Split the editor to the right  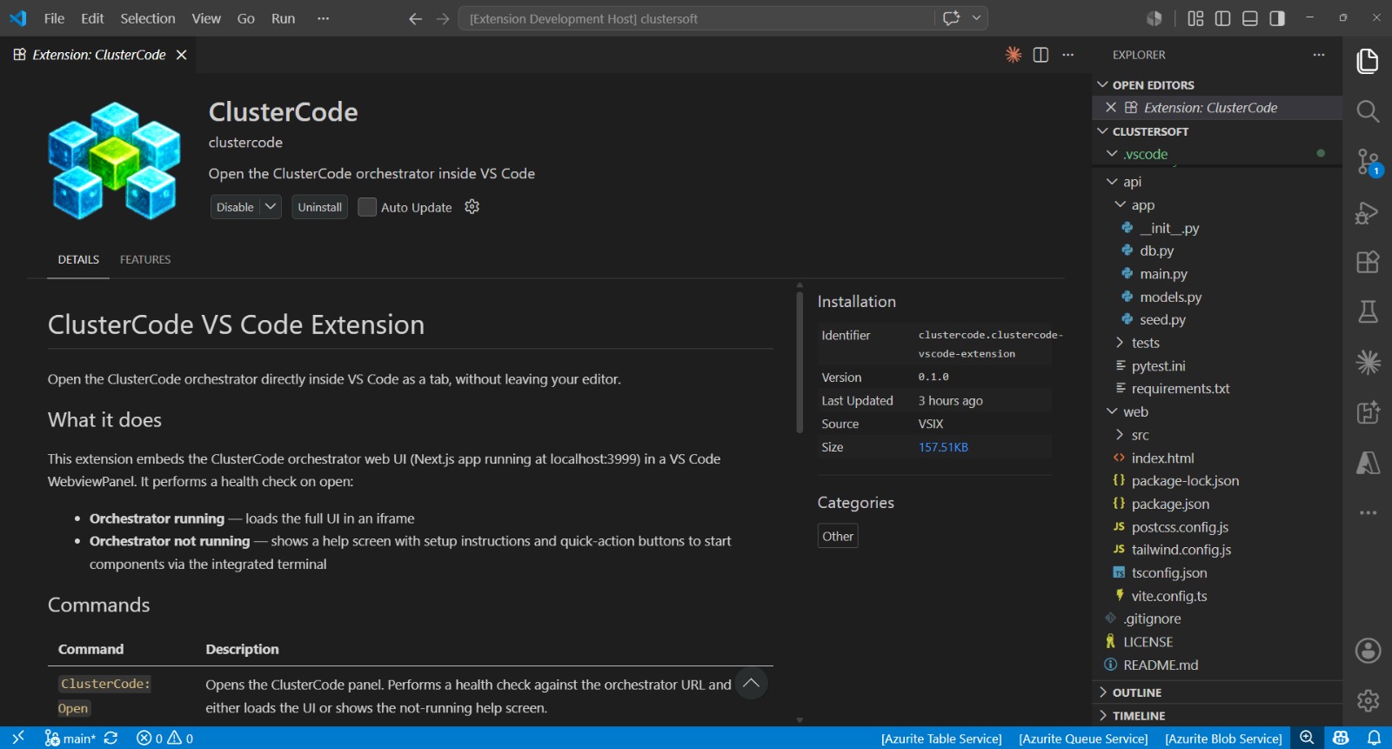tap(1041, 55)
